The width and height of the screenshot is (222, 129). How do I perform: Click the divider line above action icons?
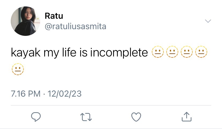111,105
